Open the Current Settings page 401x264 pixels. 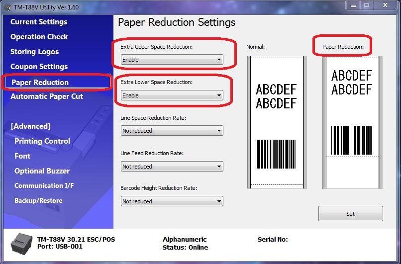click(39, 22)
